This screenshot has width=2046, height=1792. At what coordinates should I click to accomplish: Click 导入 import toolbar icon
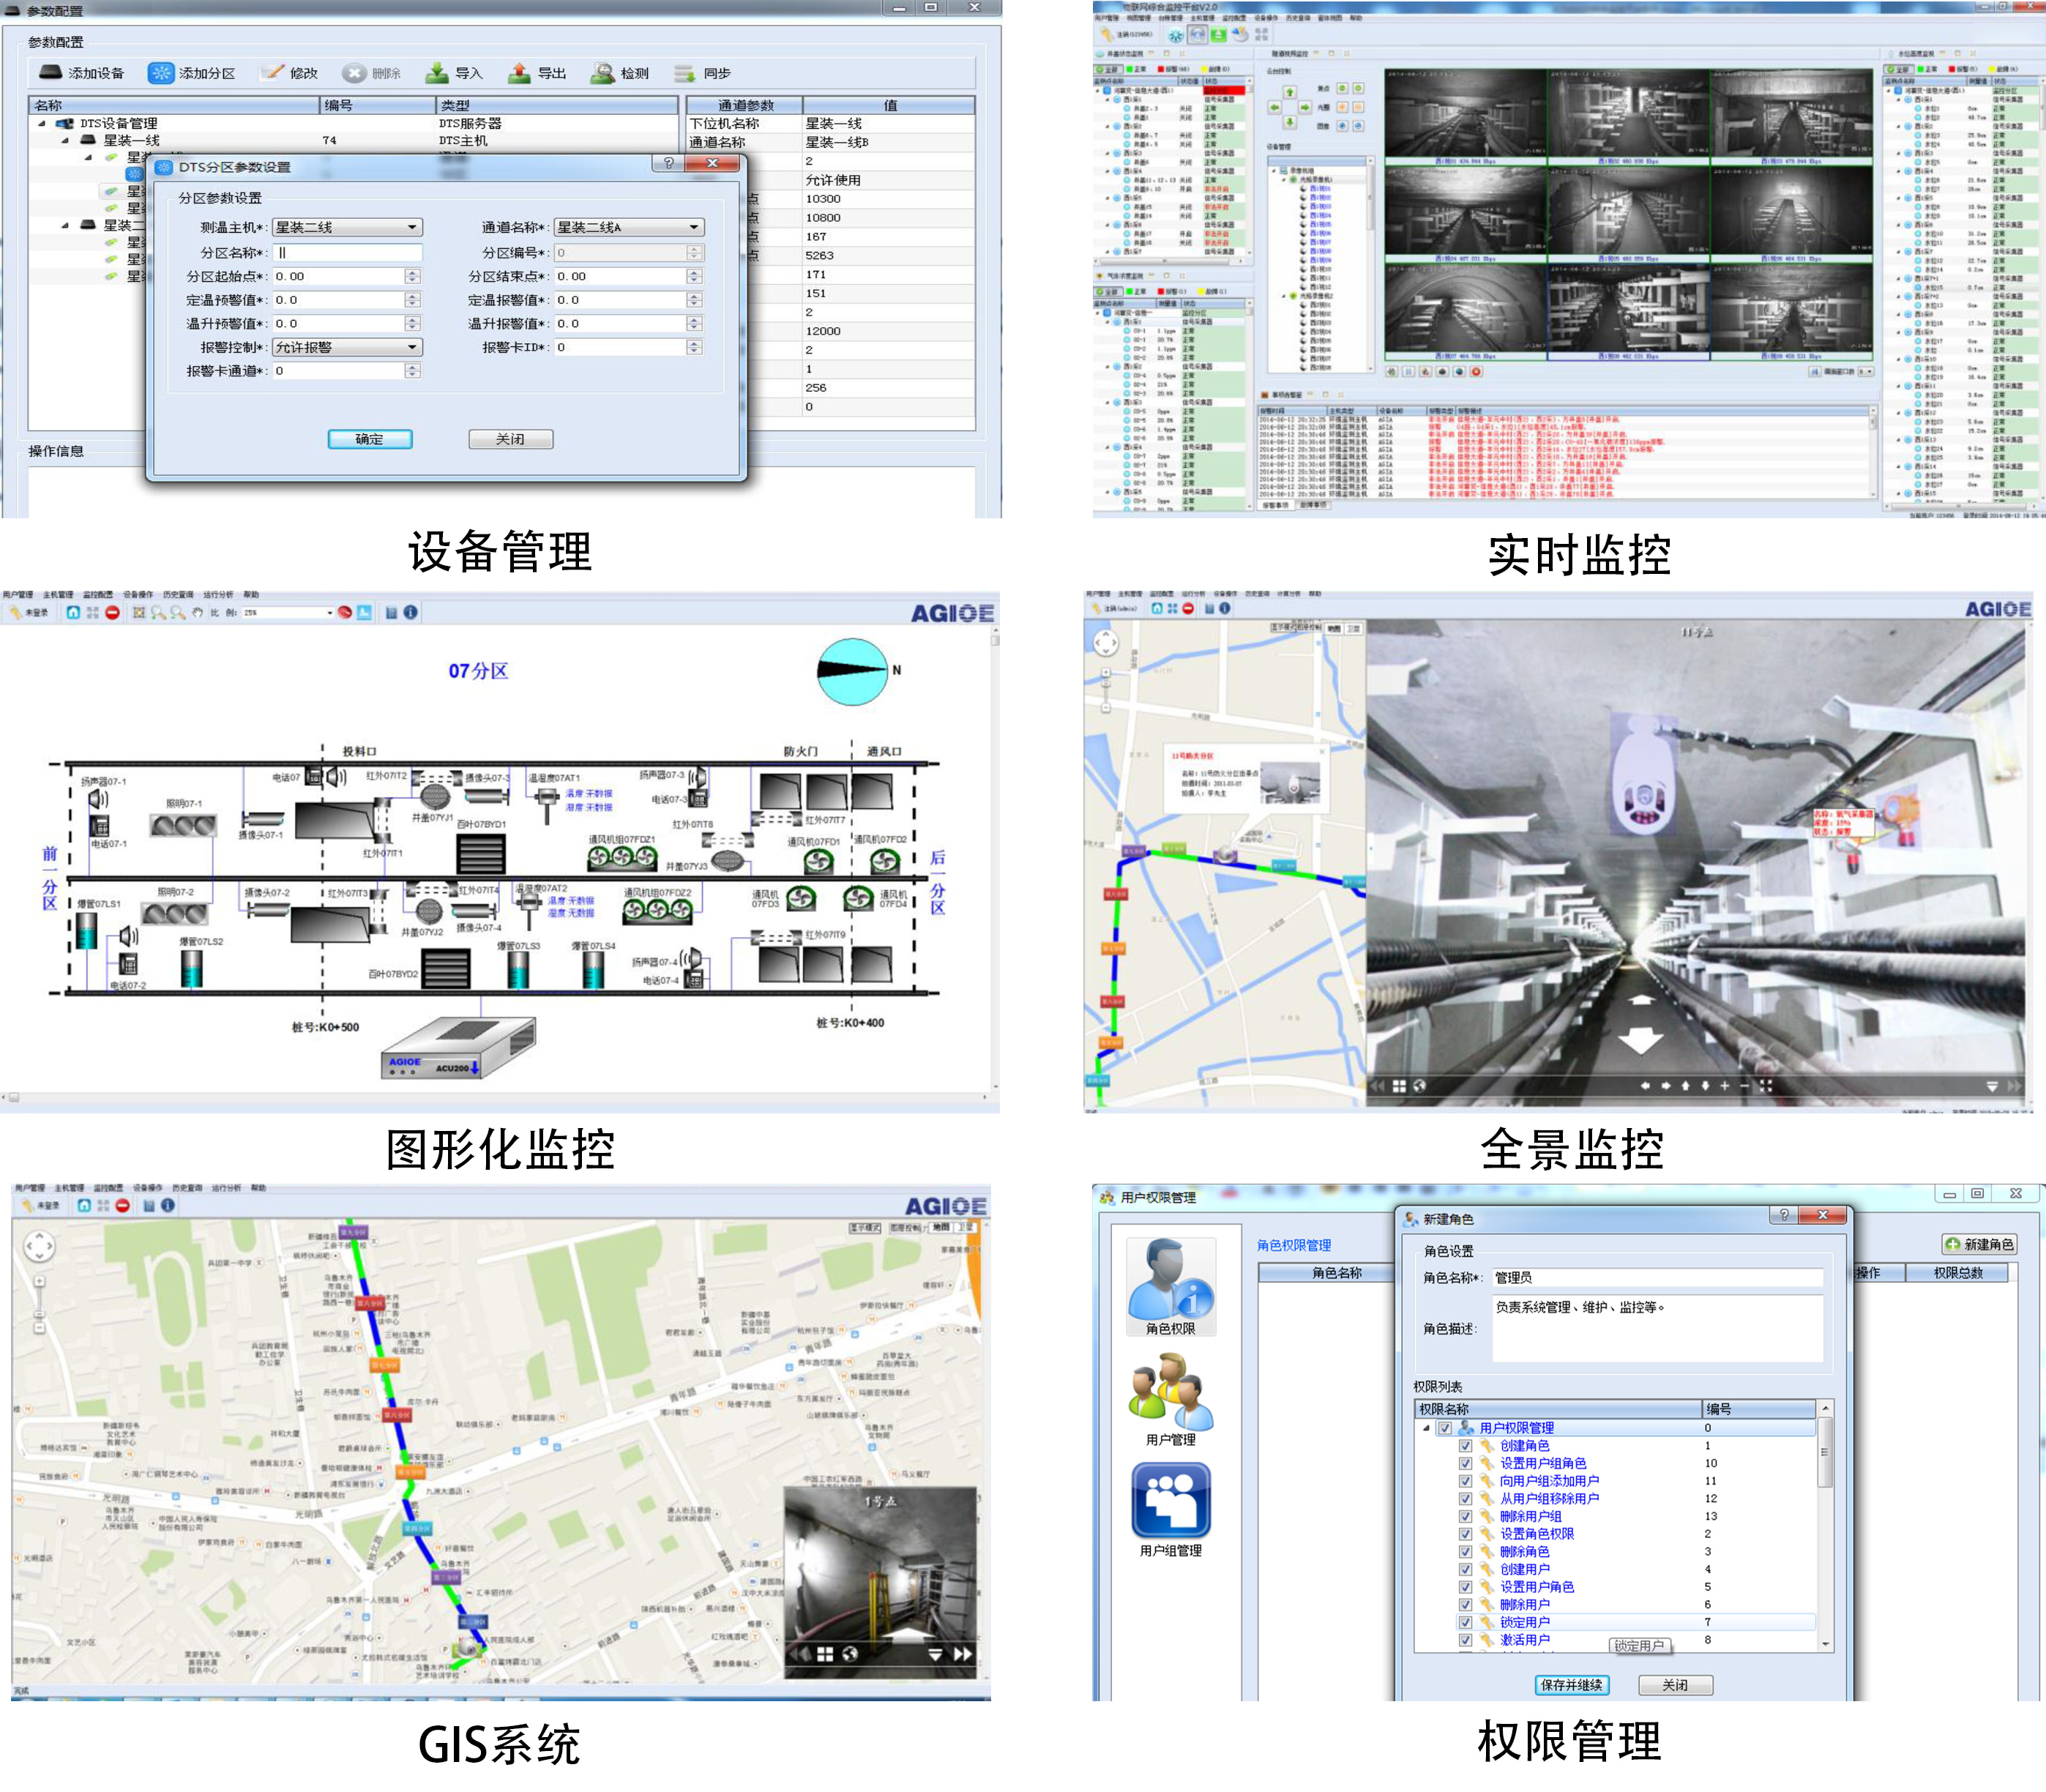(x=437, y=73)
